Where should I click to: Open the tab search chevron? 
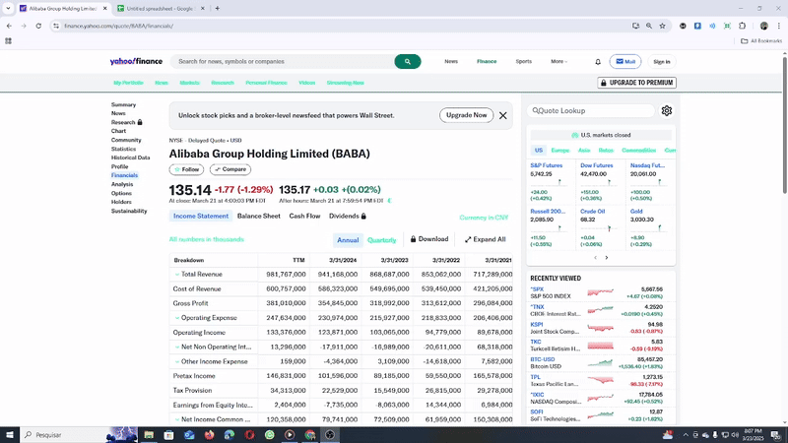coord(8,8)
